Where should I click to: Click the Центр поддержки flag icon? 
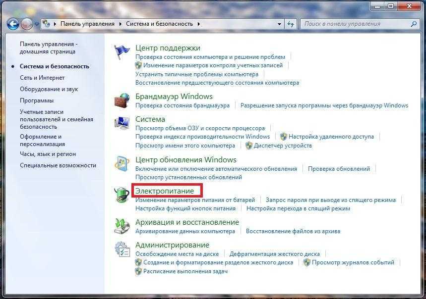click(x=121, y=51)
